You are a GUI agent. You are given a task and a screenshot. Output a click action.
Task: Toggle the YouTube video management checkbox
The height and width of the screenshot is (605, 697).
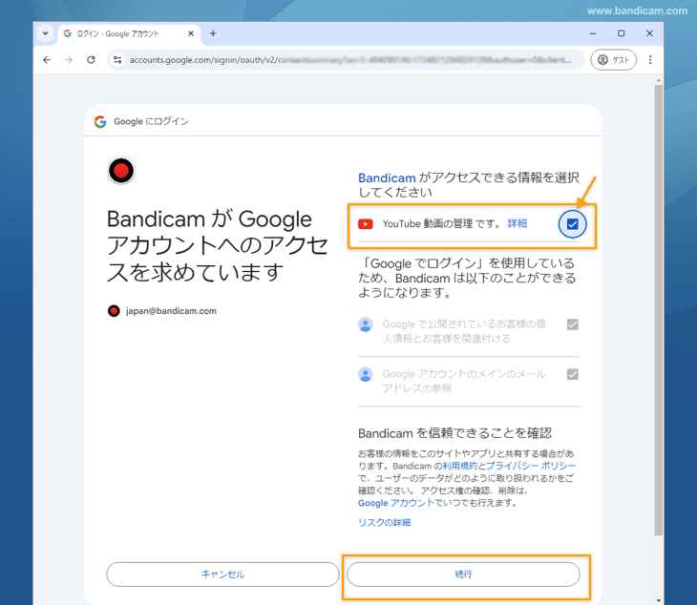573,224
